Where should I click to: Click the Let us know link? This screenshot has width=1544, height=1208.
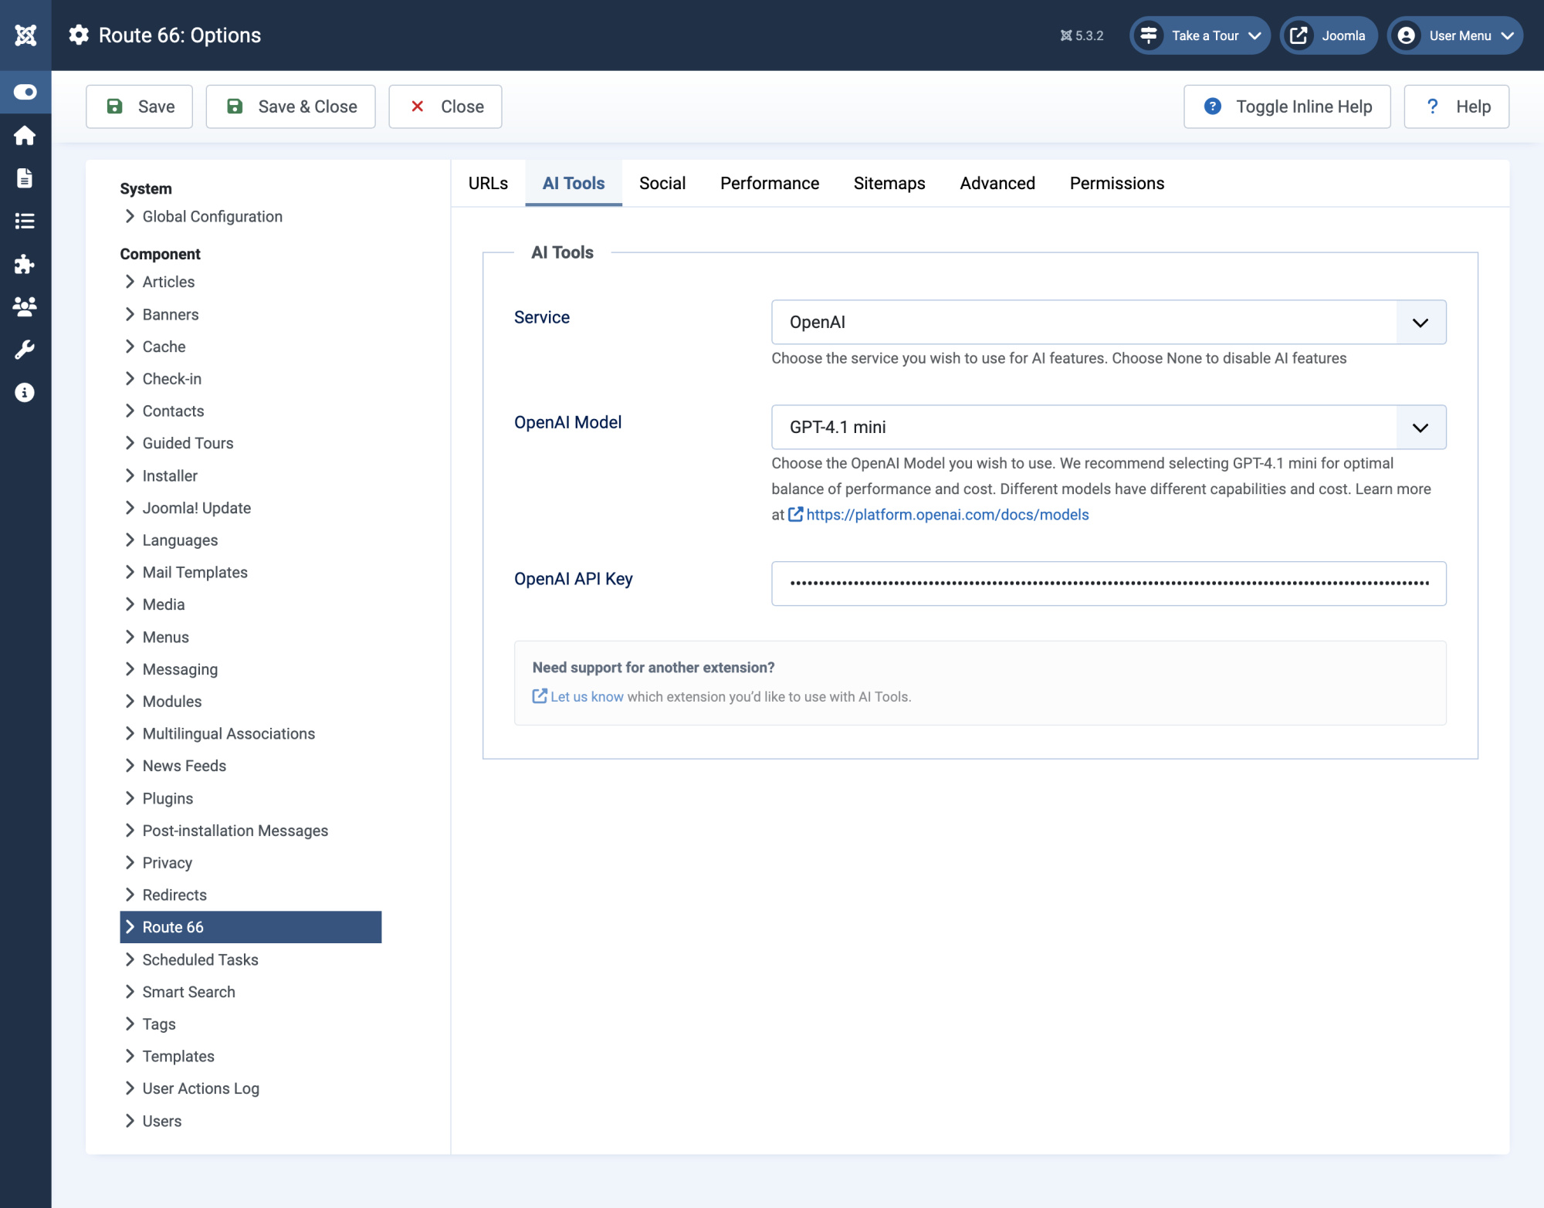coord(587,696)
